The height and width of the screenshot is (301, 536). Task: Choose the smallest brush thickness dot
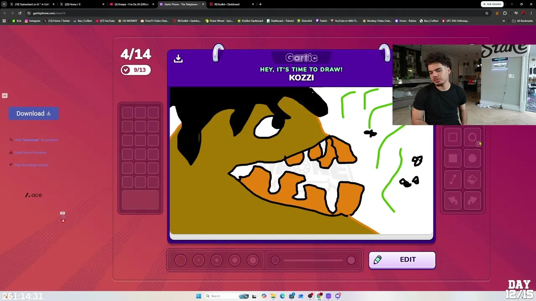coord(180,260)
